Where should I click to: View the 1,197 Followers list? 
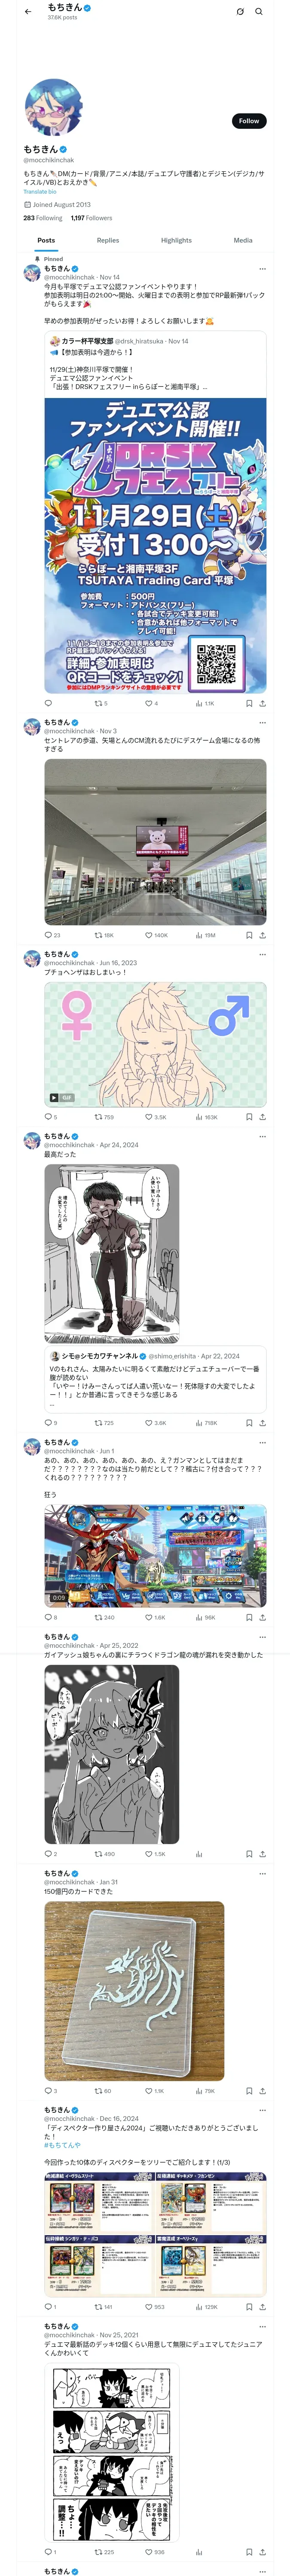click(91, 218)
